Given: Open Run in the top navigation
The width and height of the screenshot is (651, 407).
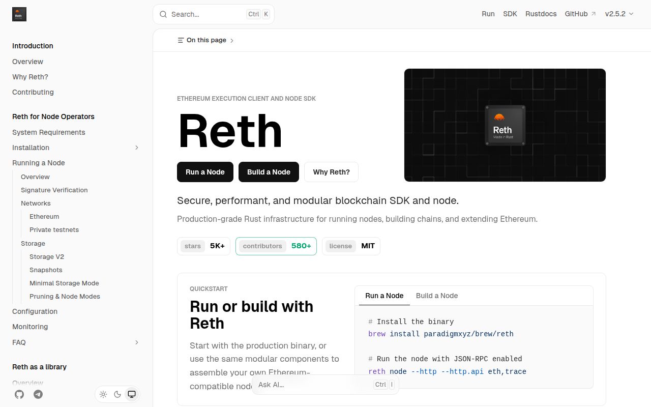Looking at the screenshot, I should [488, 14].
